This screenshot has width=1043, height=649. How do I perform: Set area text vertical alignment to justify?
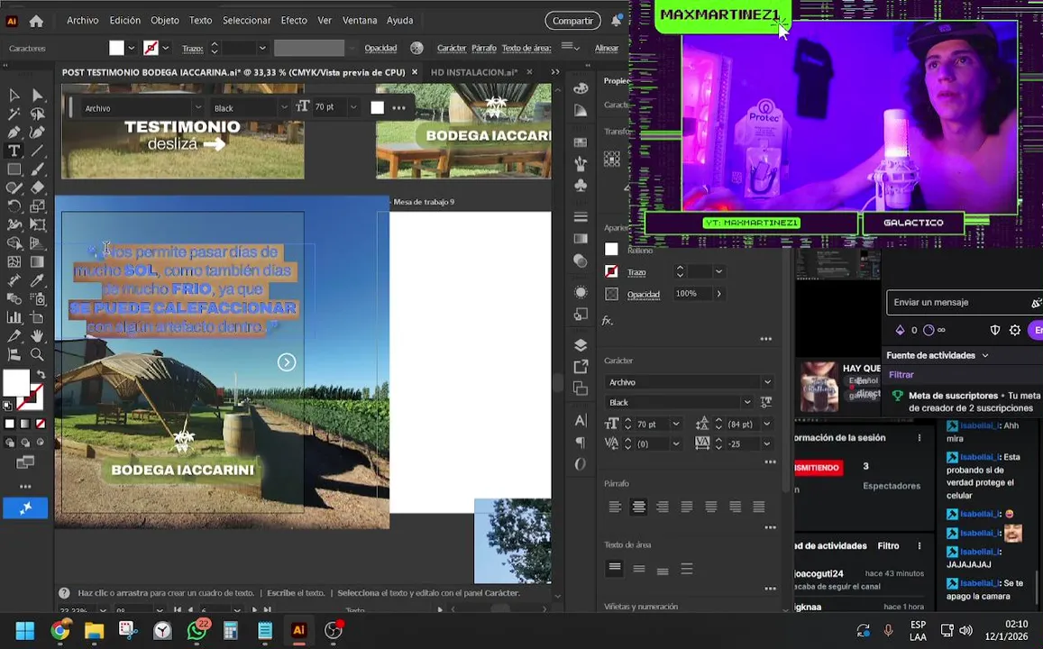[686, 568]
